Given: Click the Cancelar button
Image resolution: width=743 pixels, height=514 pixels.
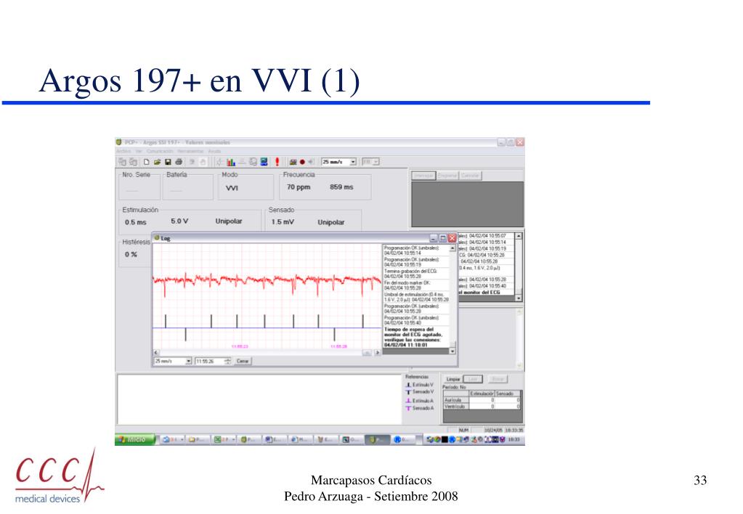Looking at the screenshot, I should pos(470,176).
